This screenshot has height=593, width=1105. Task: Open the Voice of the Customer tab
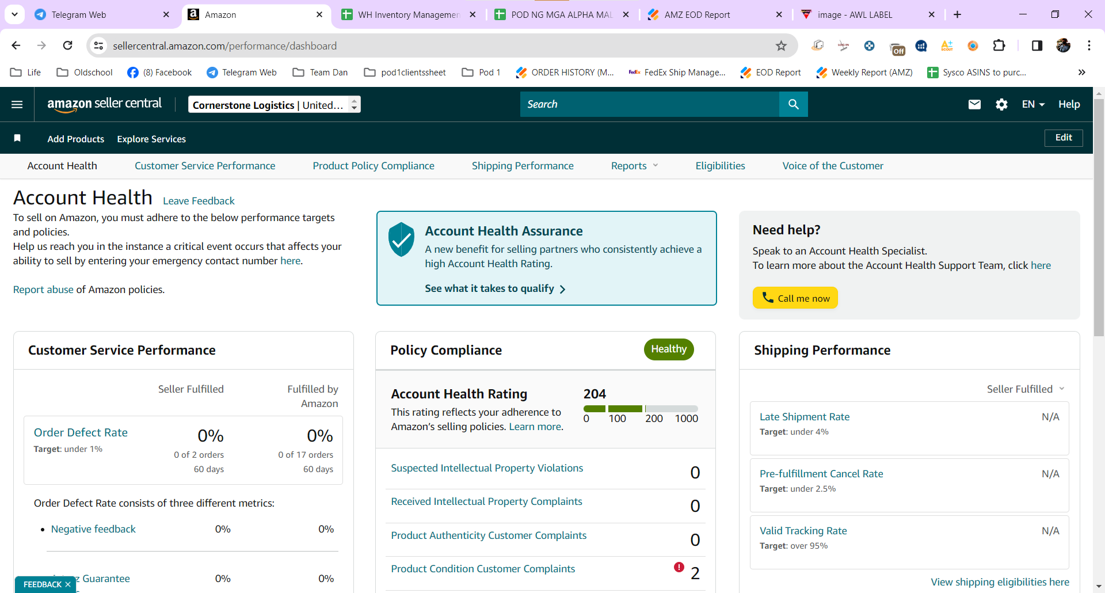tap(833, 166)
